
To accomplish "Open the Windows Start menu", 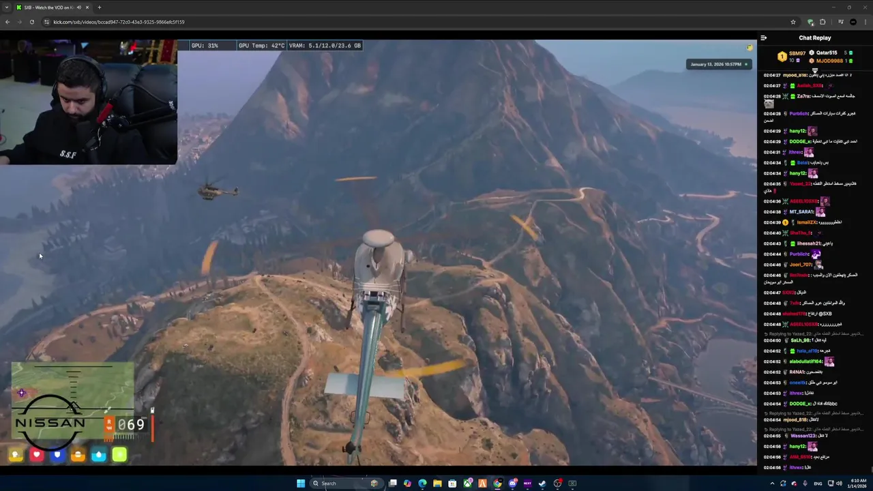I will point(301,483).
